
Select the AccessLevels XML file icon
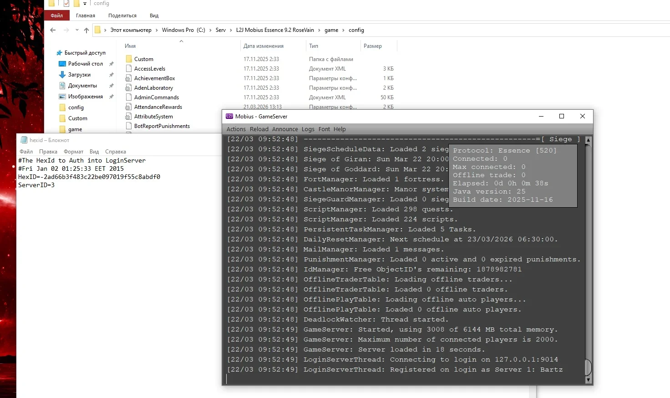(129, 69)
